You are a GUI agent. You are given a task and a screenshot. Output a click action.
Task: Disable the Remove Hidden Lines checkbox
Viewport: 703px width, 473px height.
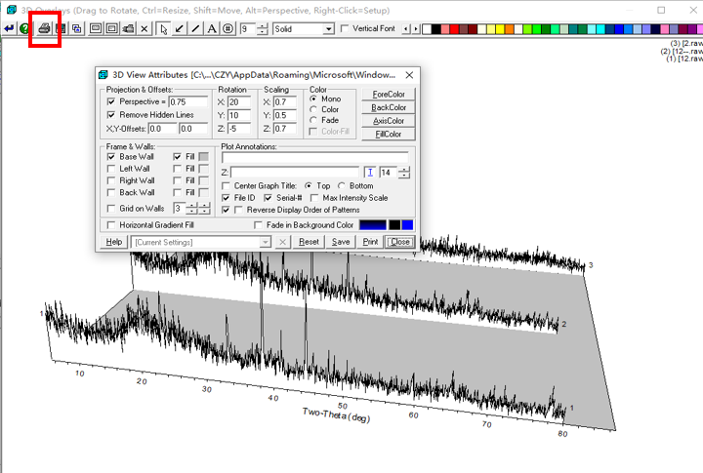(111, 115)
